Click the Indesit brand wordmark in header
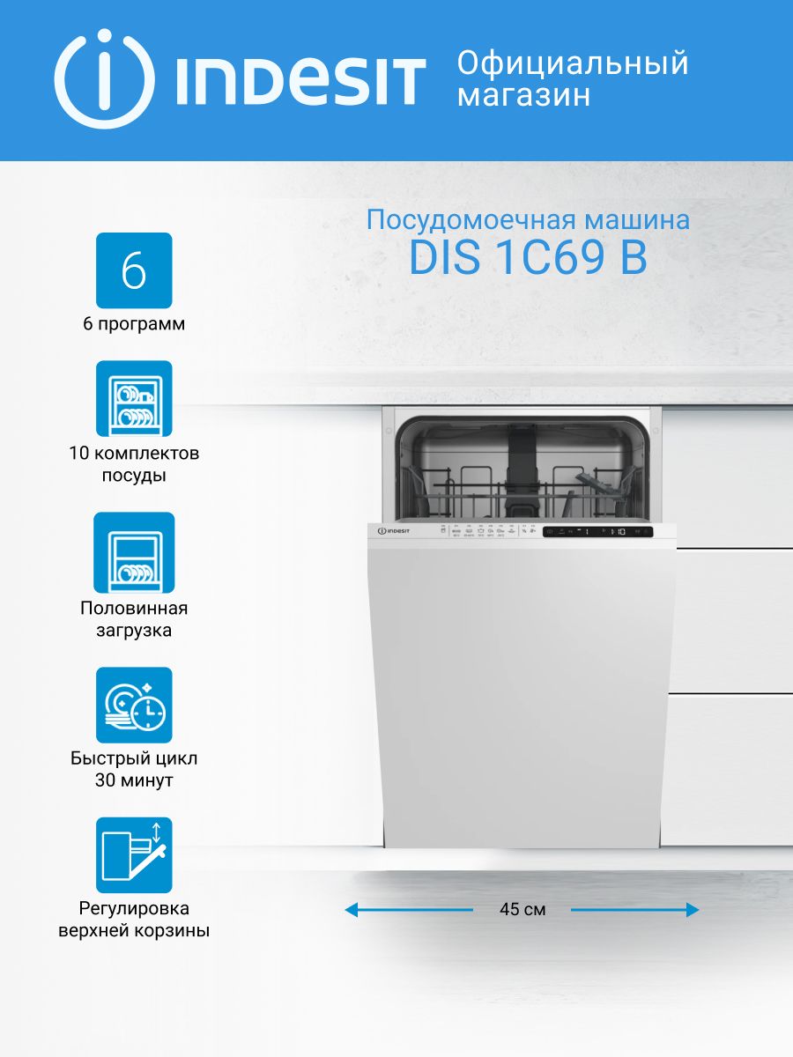The image size is (793, 1057). pyautogui.click(x=300, y=81)
